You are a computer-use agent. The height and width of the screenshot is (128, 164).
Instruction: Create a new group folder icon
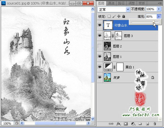point(140,124)
